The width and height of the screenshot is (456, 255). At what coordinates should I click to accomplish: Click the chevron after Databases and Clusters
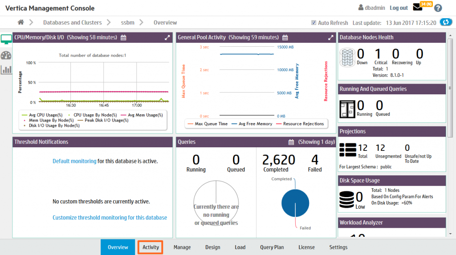tap(109, 22)
